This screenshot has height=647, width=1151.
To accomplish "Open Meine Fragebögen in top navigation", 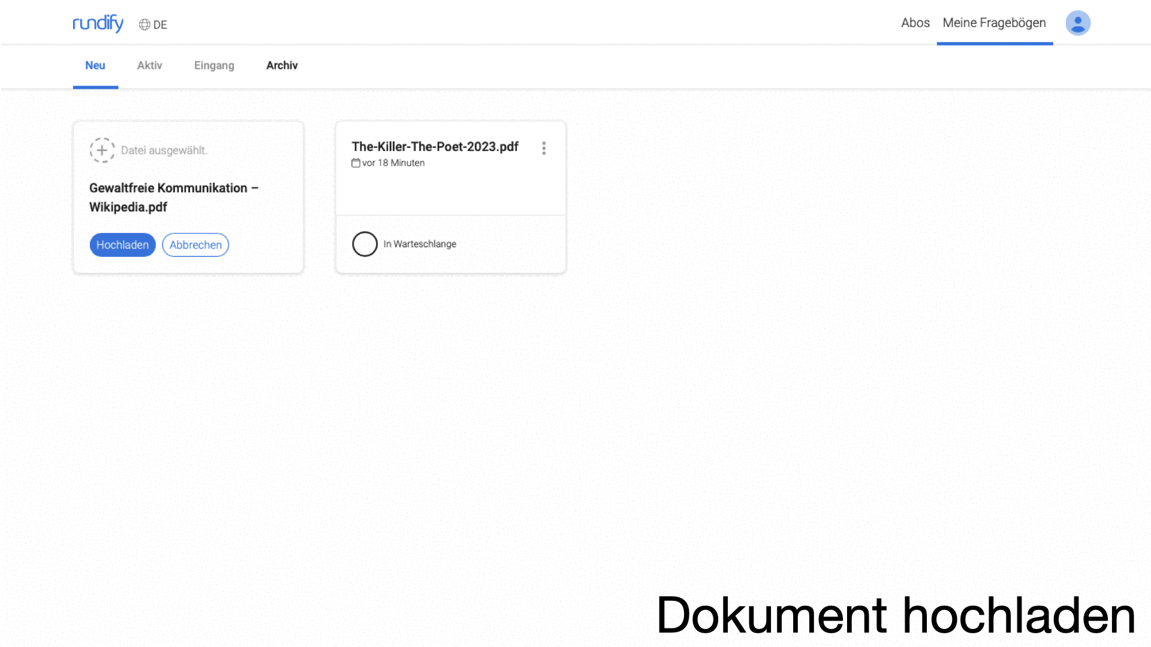I will (x=994, y=23).
